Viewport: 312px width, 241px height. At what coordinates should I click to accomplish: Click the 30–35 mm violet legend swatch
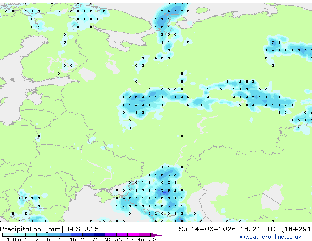click(111, 235)
